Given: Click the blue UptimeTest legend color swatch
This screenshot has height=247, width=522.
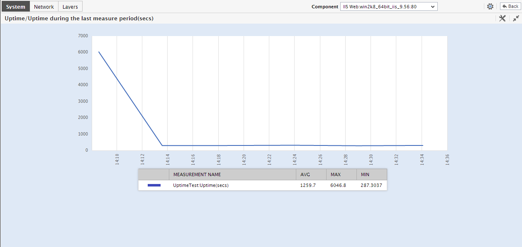Looking at the screenshot, I should [154, 185].
